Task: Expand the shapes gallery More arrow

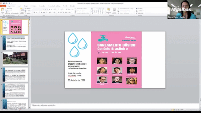Action: pyautogui.click(x=105, y=13)
